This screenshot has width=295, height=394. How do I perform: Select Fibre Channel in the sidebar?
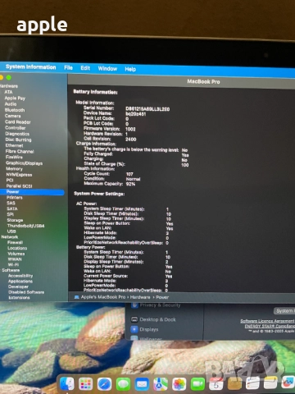[x=20, y=151]
